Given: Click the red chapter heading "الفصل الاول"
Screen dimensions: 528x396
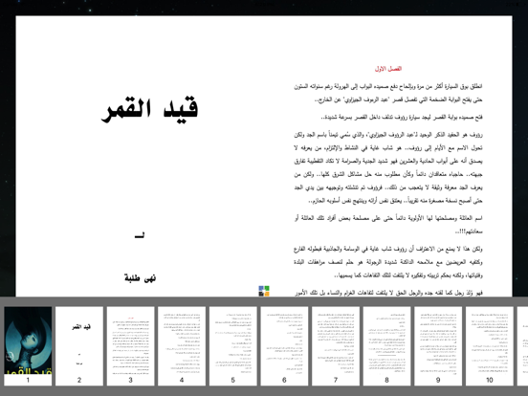Looking at the screenshot, I should 388,69.
